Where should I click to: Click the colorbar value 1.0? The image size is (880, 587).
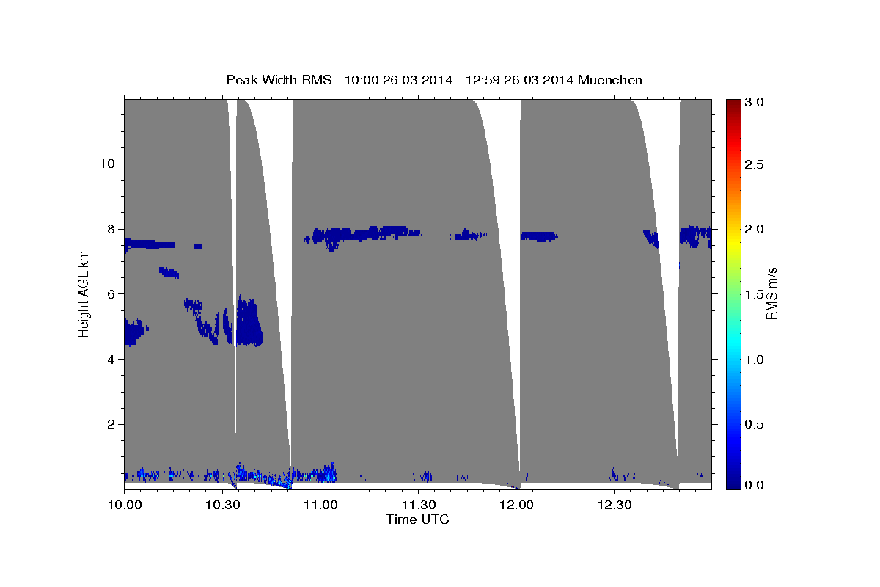(x=756, y=360)
